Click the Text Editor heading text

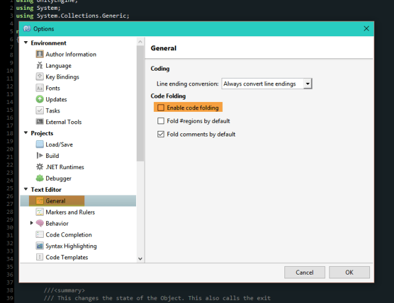click(46, 190)
